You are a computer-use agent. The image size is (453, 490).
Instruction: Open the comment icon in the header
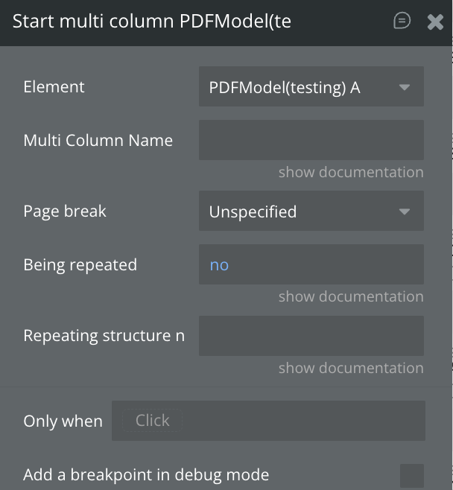point(402,21)
